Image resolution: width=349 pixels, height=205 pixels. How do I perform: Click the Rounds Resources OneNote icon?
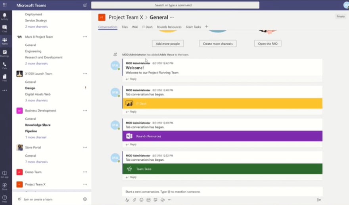(129, 136)
